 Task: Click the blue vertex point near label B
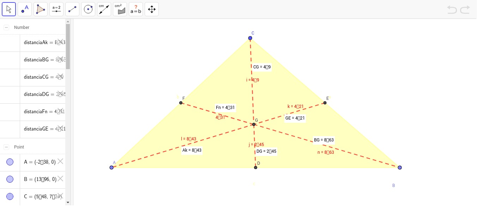[x=400, y=168]
